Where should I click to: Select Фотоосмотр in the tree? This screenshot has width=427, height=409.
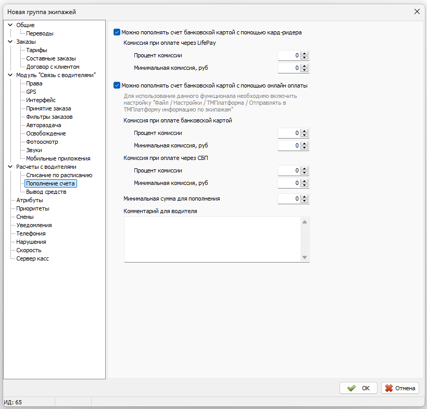pos(42,142)
